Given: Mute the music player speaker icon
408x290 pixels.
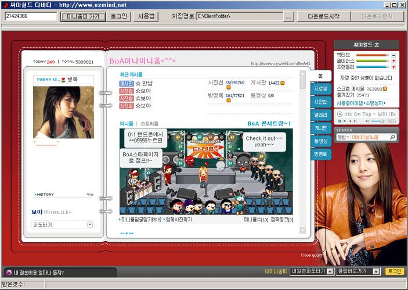Looking at the screenshot, I should (367, 121).
